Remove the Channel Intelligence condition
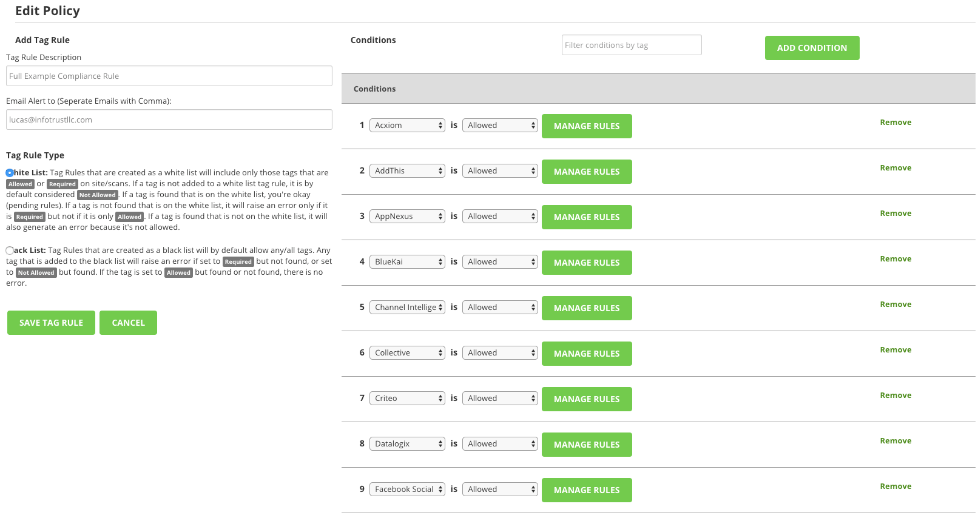This screenshot has height=515, width=978. pos(895,305)
